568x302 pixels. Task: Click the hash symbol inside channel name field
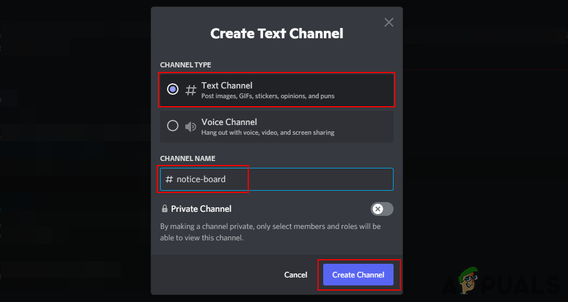(169, 179)
